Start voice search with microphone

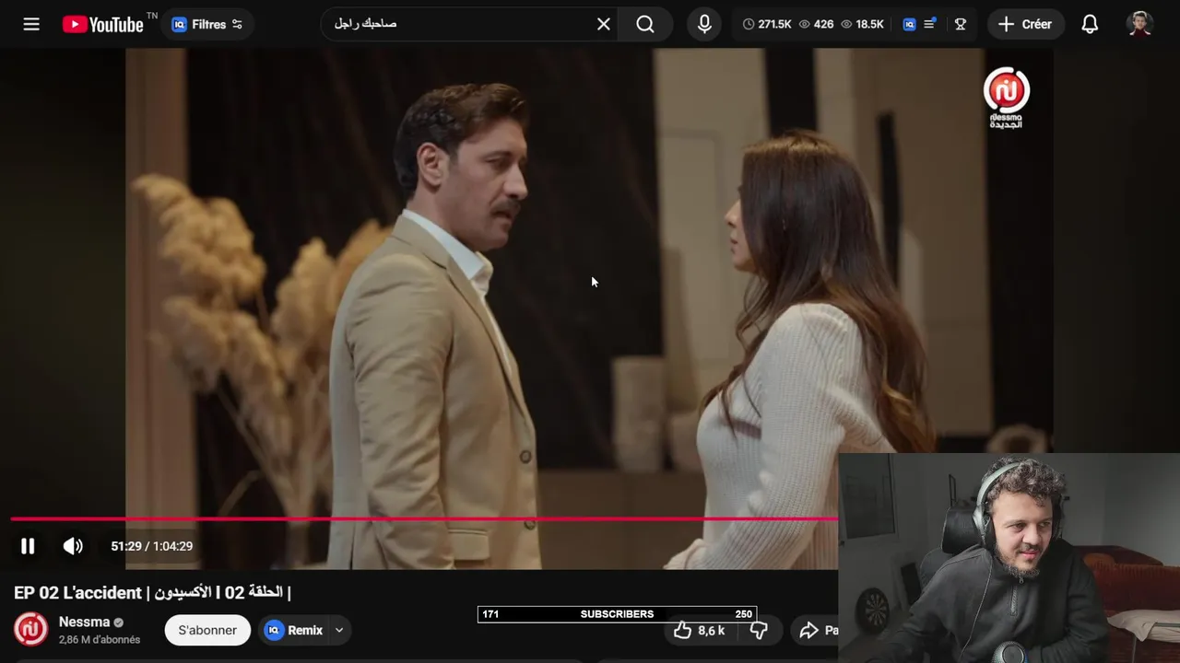[x=704, y=24]
